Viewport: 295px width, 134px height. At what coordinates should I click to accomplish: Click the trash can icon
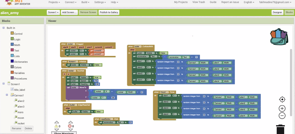coord(280,129)
